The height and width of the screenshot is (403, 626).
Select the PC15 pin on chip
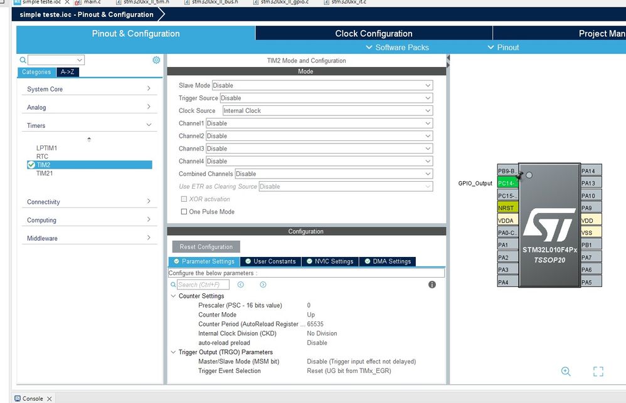[507, 196]
